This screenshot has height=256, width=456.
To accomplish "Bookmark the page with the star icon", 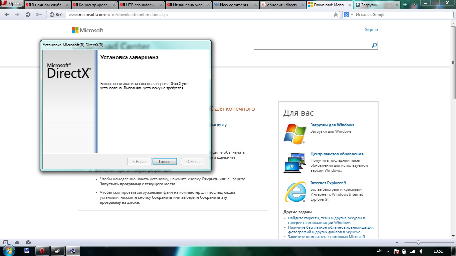I will [336, 15].
